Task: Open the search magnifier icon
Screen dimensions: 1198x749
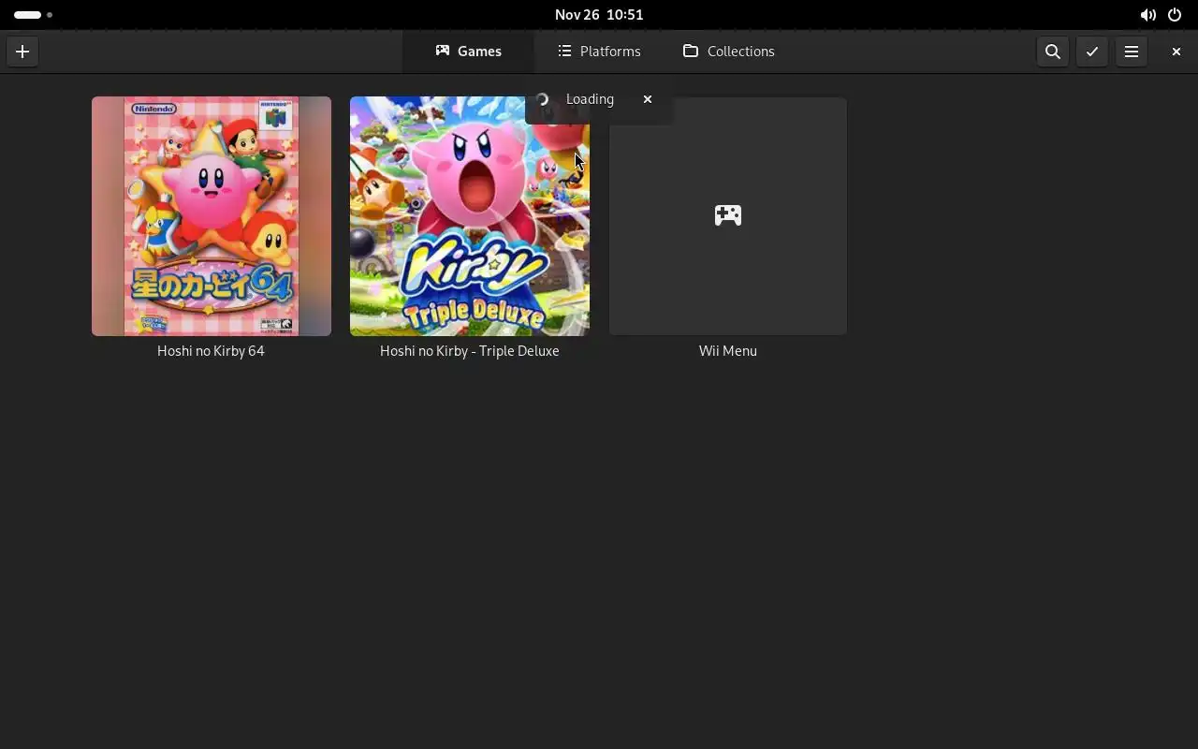Action: click(x=1053, y=51)
